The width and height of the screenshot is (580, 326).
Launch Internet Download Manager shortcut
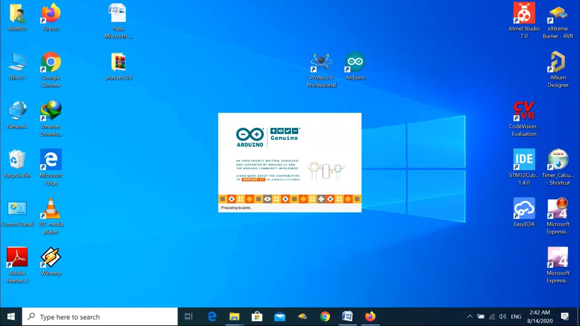[51, 120]
